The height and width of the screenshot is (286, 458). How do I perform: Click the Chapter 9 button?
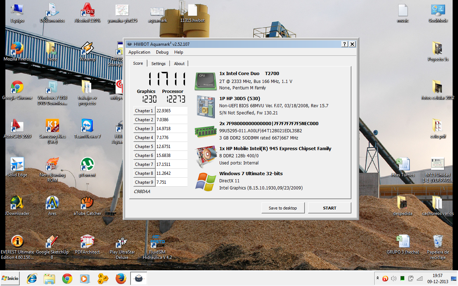tap(144, 182)
